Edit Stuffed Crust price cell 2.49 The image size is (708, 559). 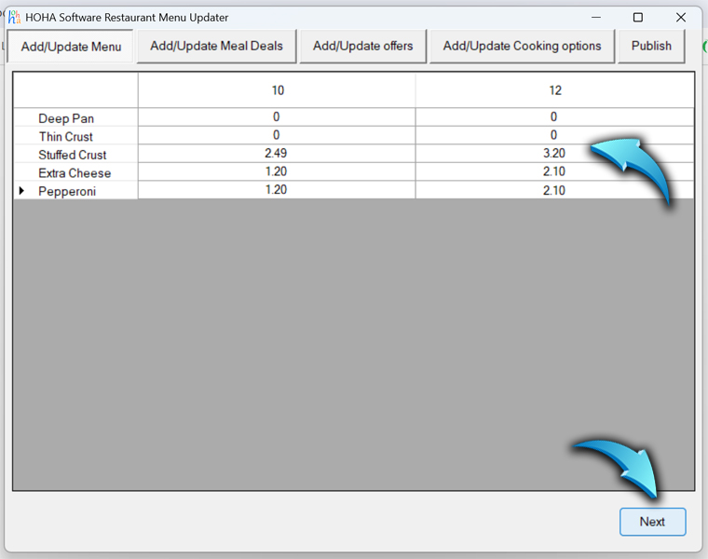(277, 154)
